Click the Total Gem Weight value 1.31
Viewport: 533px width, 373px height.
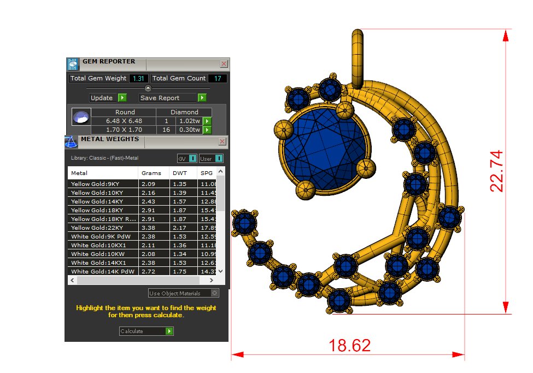139,79
